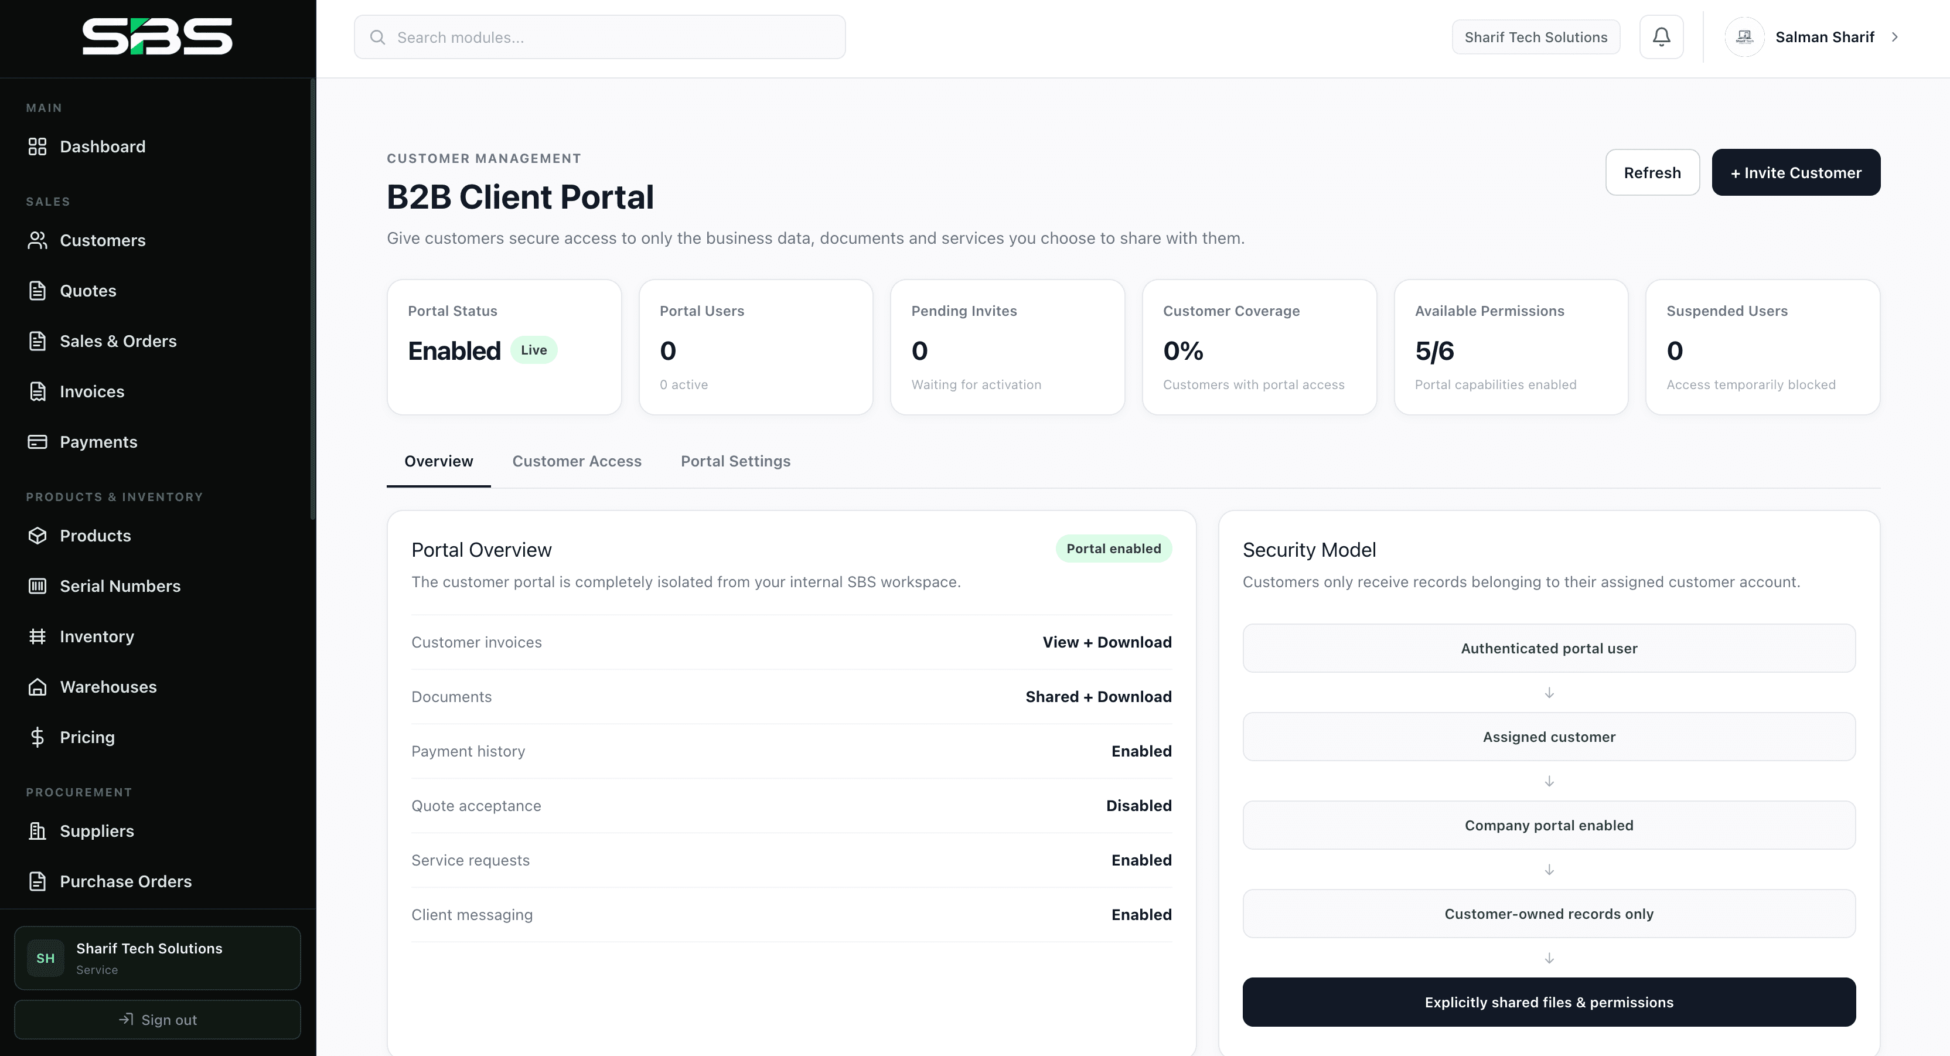Screen dimensions: 1950x1056
Task: Click the SH company badge
Action: [x=46, y=958]
